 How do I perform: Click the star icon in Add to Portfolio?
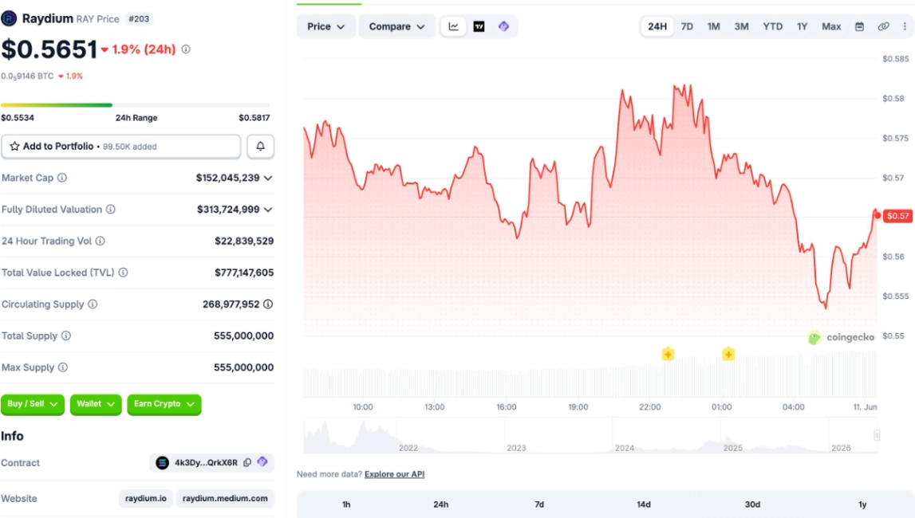tap(14, 147)
